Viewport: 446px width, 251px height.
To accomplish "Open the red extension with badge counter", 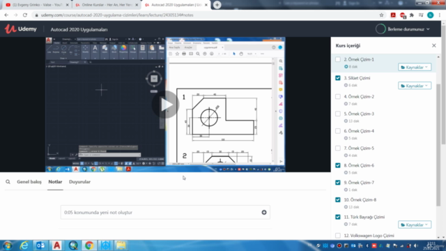I will [403, 15].
